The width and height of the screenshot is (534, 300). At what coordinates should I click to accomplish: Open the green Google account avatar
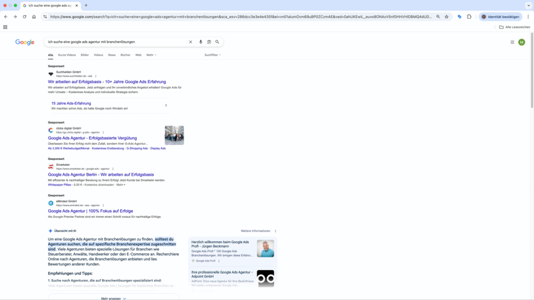point(521,42)
